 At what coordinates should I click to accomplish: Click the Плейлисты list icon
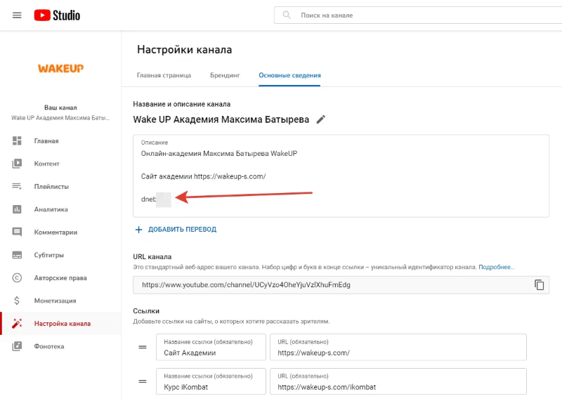pyautogui.click(x=17, y=186)
